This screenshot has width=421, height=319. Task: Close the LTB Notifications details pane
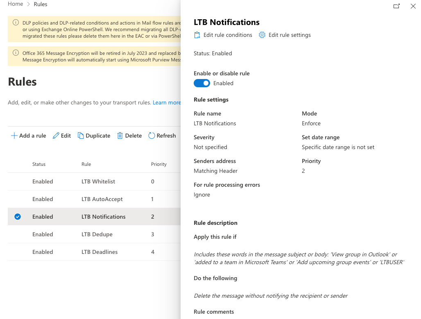click(413, 6)
